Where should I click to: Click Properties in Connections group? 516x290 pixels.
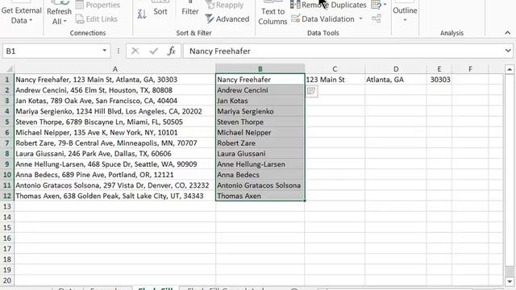point(98,5)
